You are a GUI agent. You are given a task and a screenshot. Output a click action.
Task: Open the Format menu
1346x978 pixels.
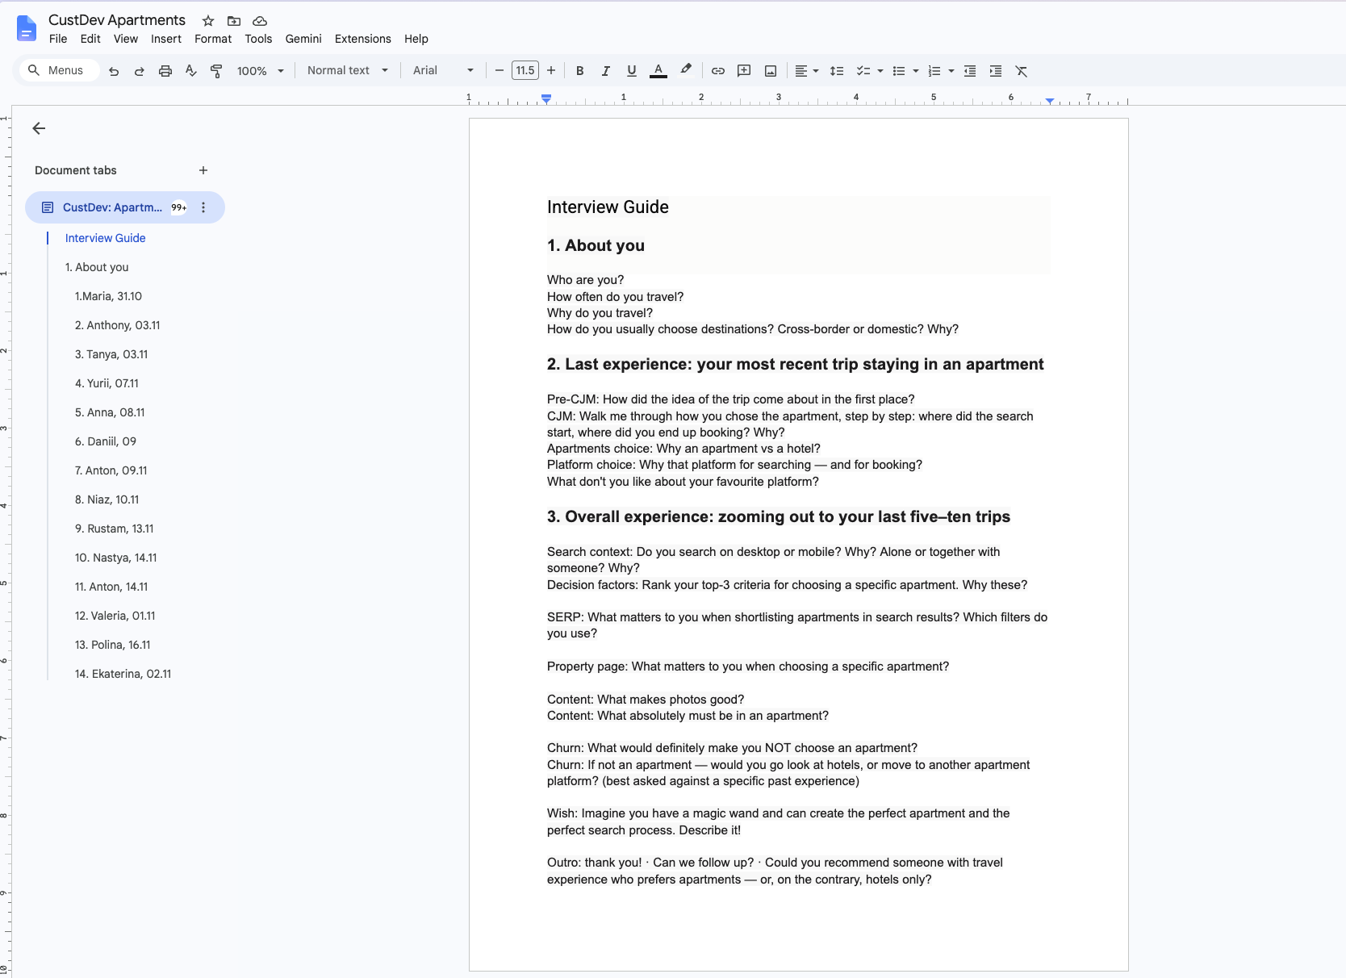pos(213,39)
